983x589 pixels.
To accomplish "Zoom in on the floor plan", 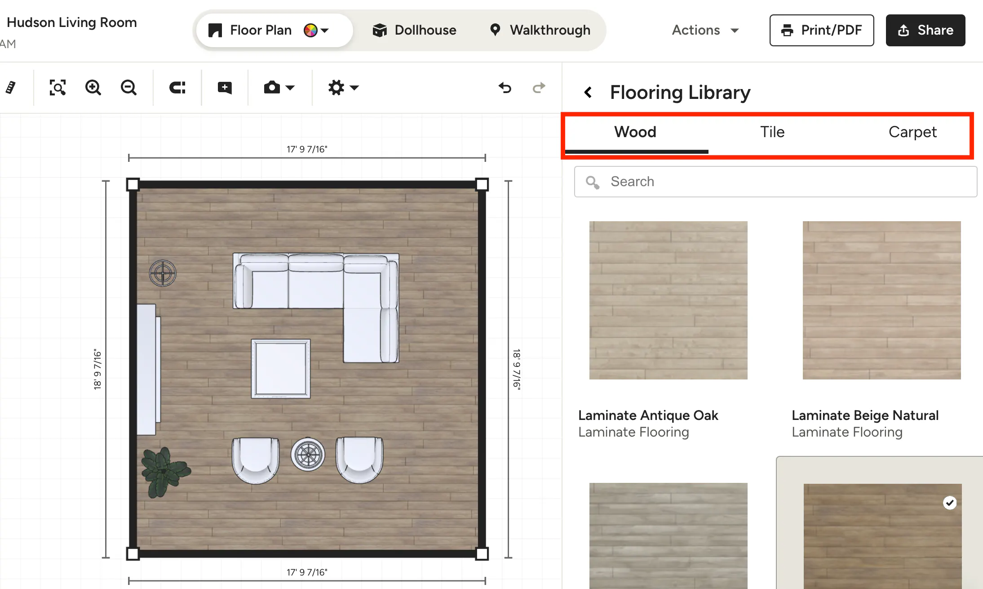I will (x=93, y=88).
